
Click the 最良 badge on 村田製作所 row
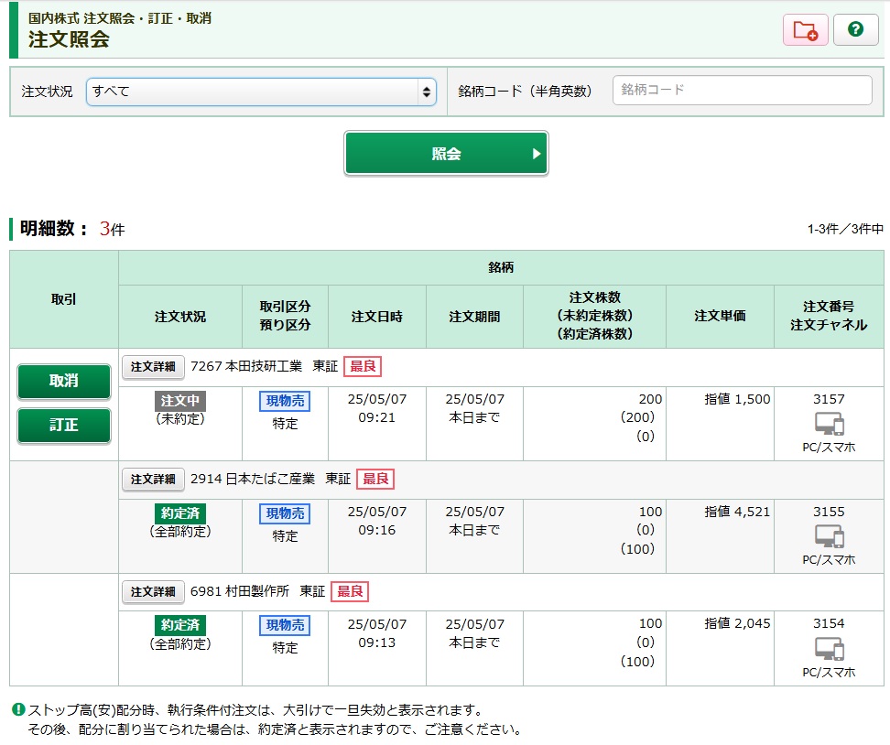350,591
